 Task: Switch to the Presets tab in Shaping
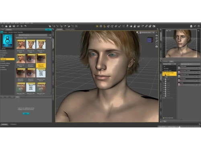[x=166, y=61]
